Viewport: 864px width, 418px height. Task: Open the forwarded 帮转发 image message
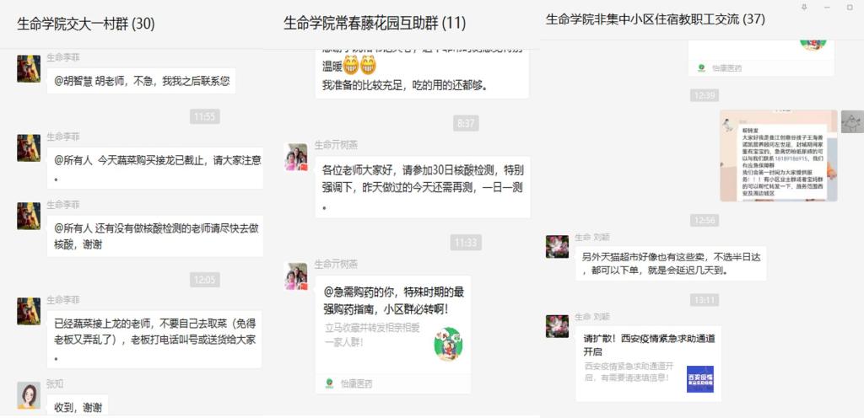[x=779, y=156]
